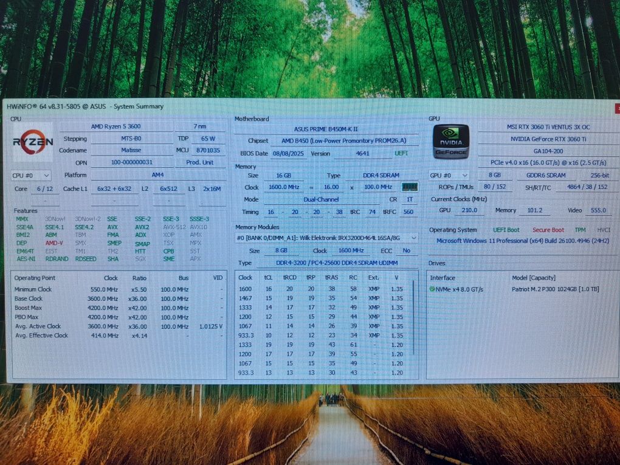Click the tRC value 74

click(371, 212)
